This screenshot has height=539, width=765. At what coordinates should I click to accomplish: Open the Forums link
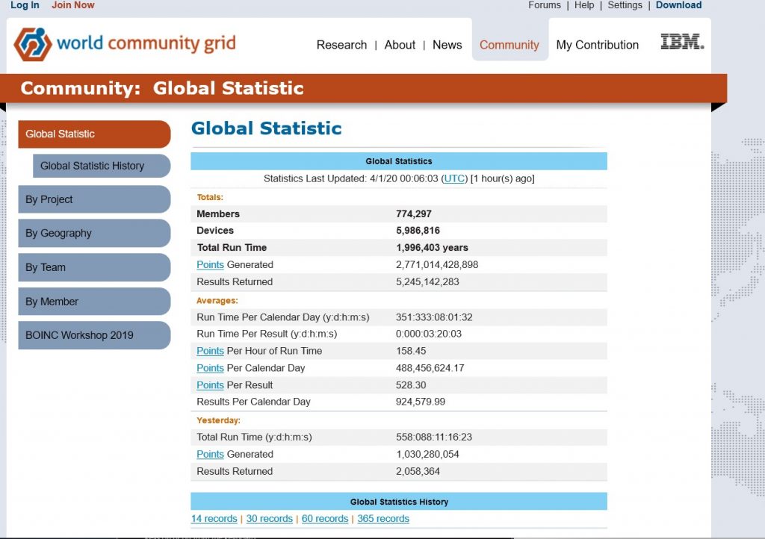pos(545,5)
